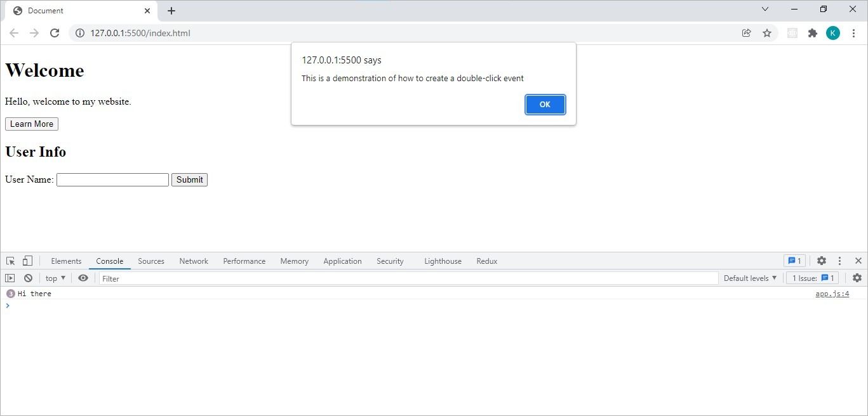The width and height of the screenshot is (868, 416).
Task: Click the address bar URL
Action: (x=140, y=33)
